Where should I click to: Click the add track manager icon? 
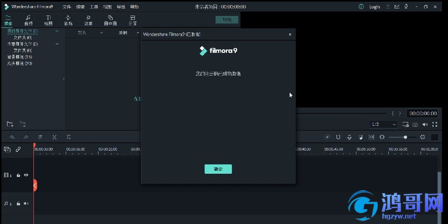7,149
